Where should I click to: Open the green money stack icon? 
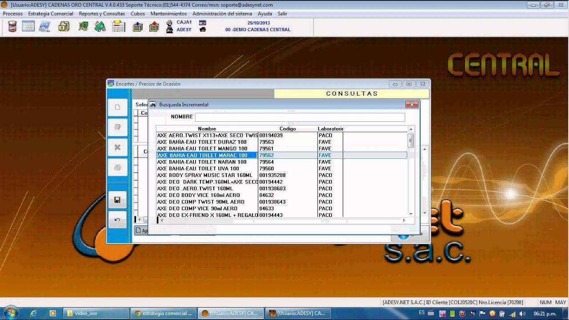[83, 27]
